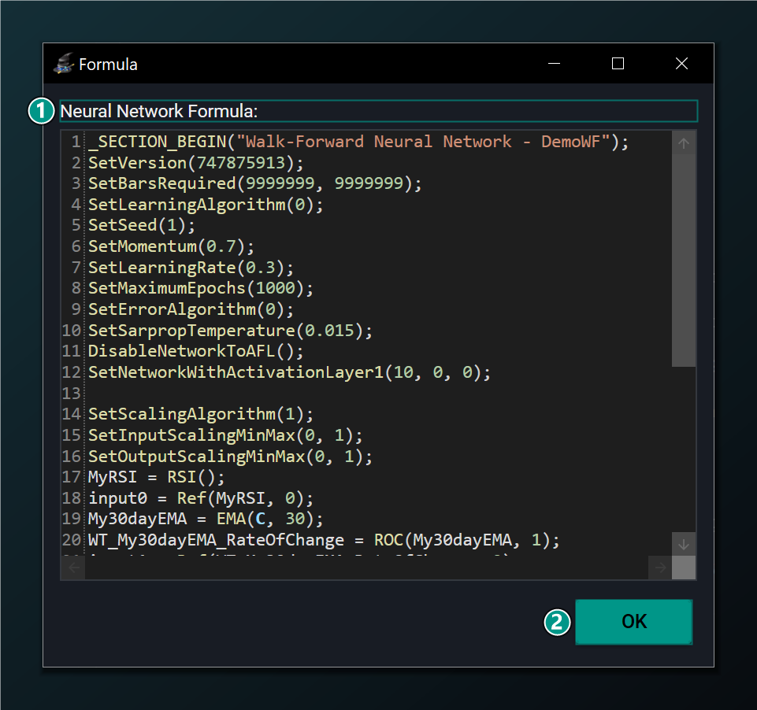Click the vertical scrollbar thumb
The height and width of the screenshot is (710, 757).
click(x=684, y=261)
